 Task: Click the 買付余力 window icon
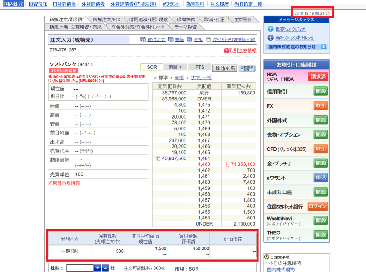pos(143,39)
